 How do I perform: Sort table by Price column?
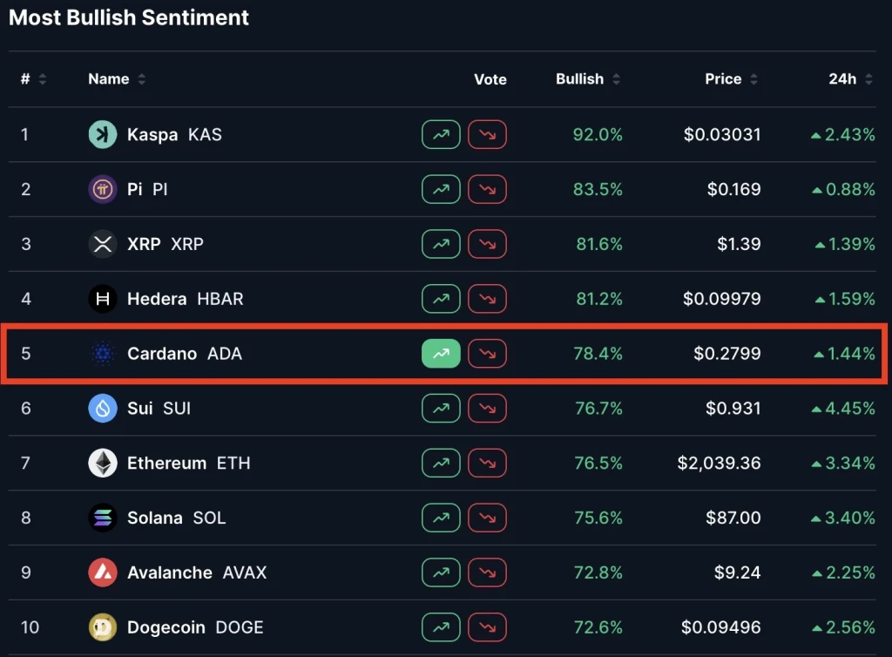point(731,79)
